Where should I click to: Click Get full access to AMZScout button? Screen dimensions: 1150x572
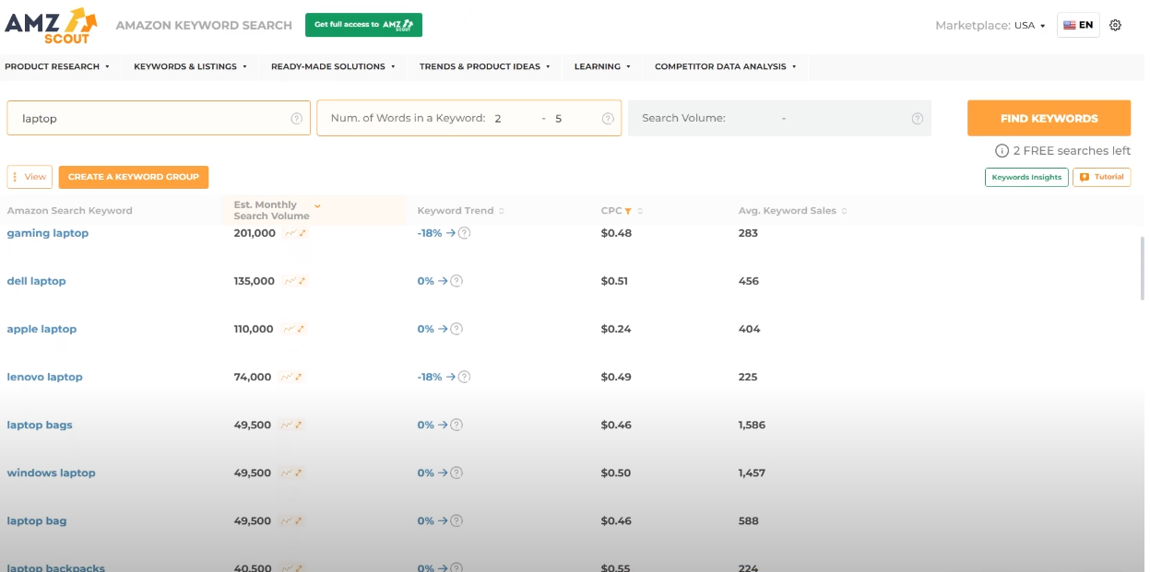363,25
